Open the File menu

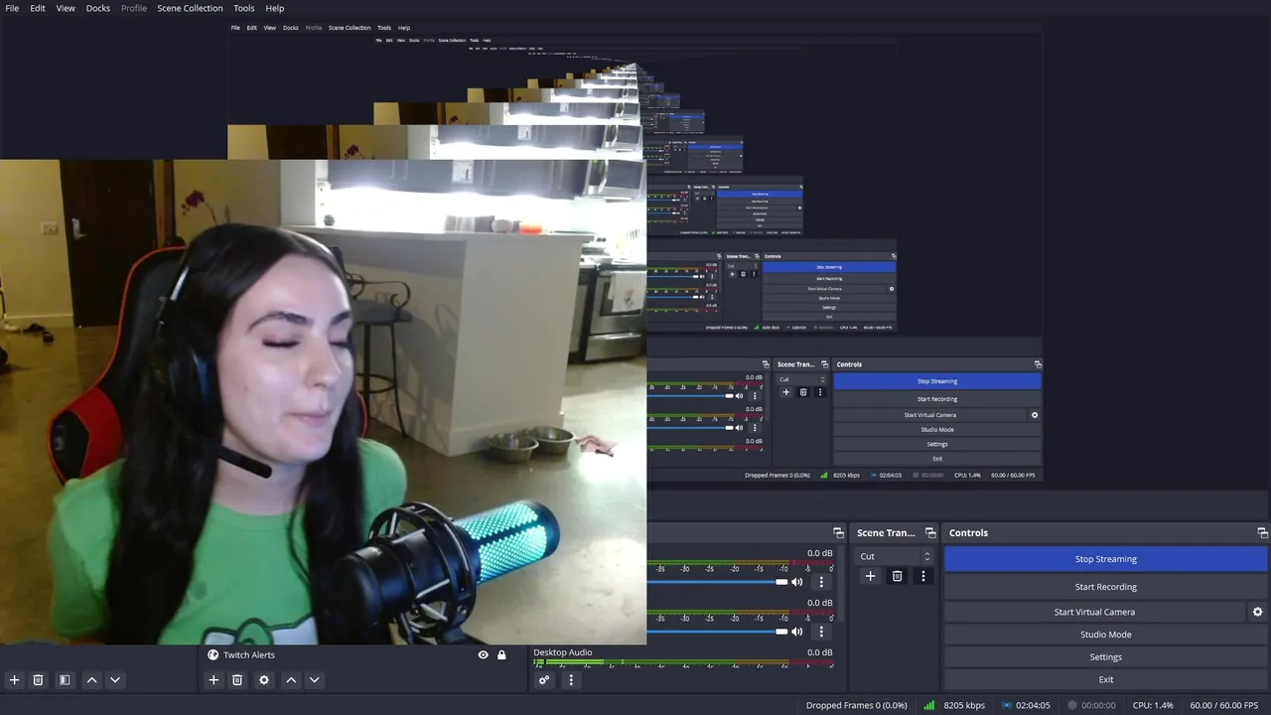[x=12, y=8]
